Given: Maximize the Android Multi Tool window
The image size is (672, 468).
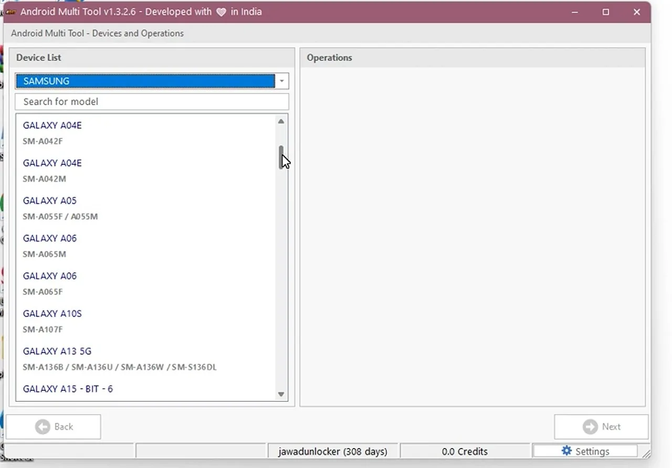Looking at the screenshot, I should click(x=606, y=12).
